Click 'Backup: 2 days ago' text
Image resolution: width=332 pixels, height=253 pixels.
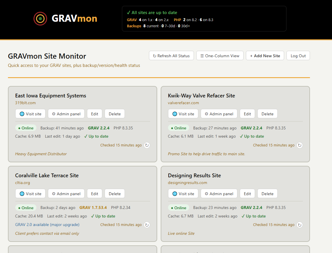[x=58, y=208]
